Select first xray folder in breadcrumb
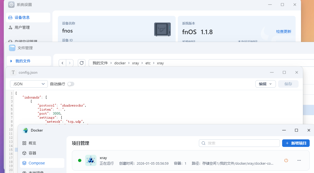The image size is (314, 173). 135,63
